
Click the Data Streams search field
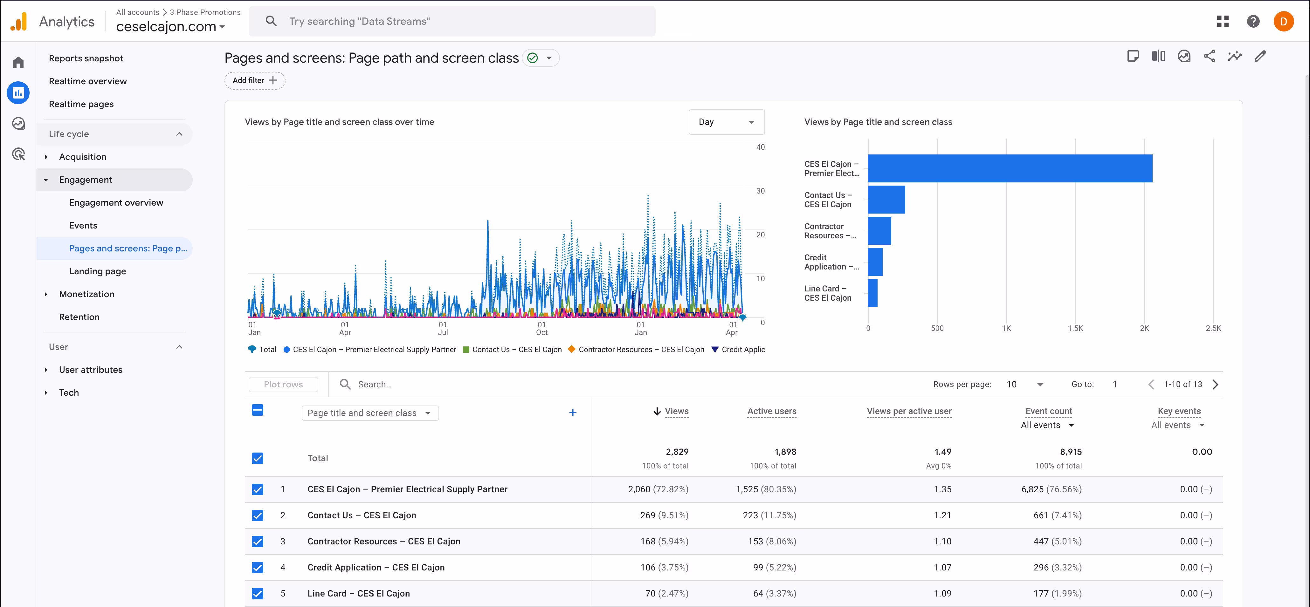coord(452,21)
